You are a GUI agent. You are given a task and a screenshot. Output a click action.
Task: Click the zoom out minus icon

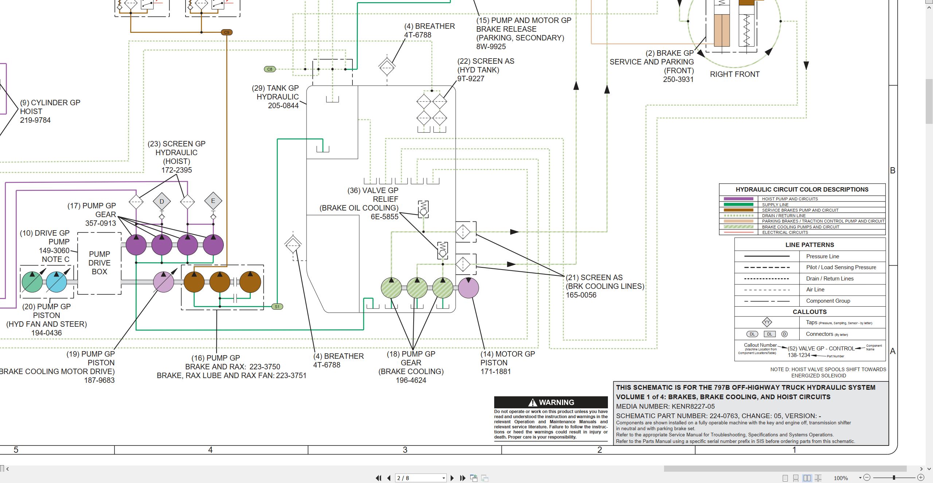pyautogui.click(x=867, y=478)
